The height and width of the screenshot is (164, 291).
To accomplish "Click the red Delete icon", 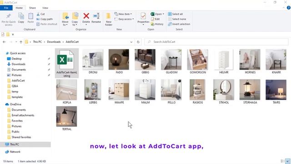I will point(86,16).
